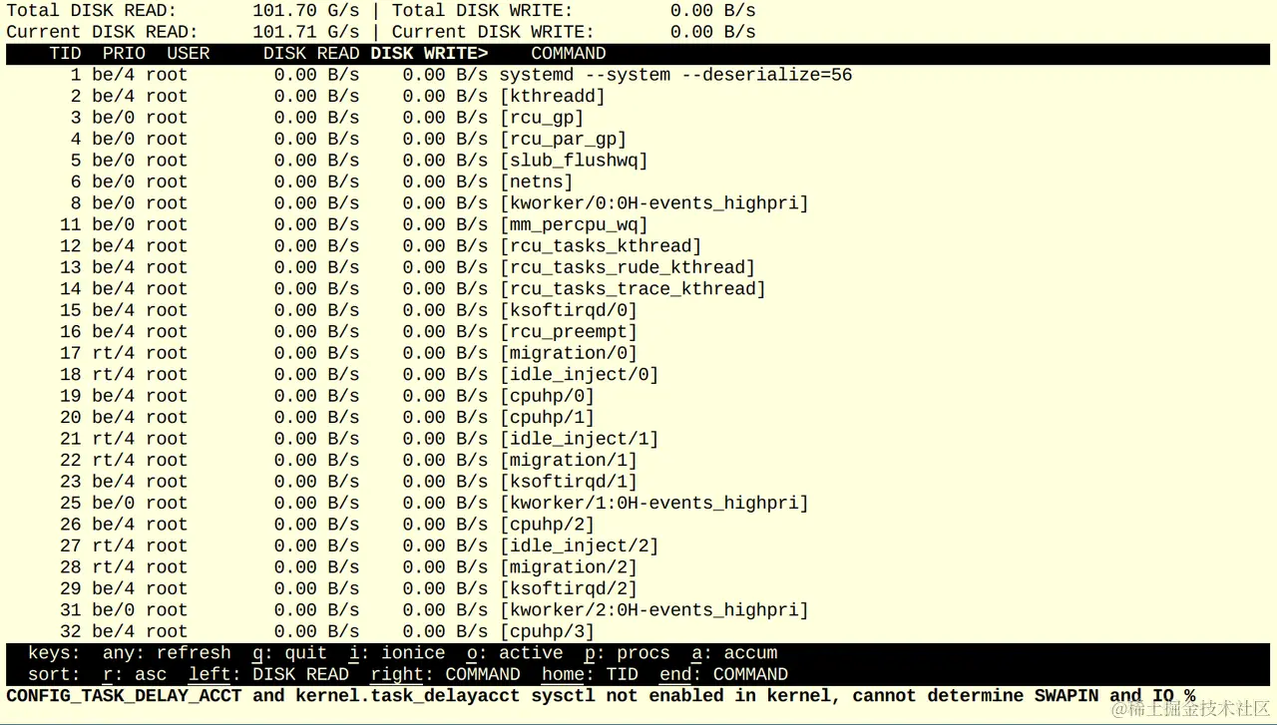Click the 'i: ionice' key hint
Image resolution: width=1277 pixels, height=725 pixels.
click(x=397, y=653)
